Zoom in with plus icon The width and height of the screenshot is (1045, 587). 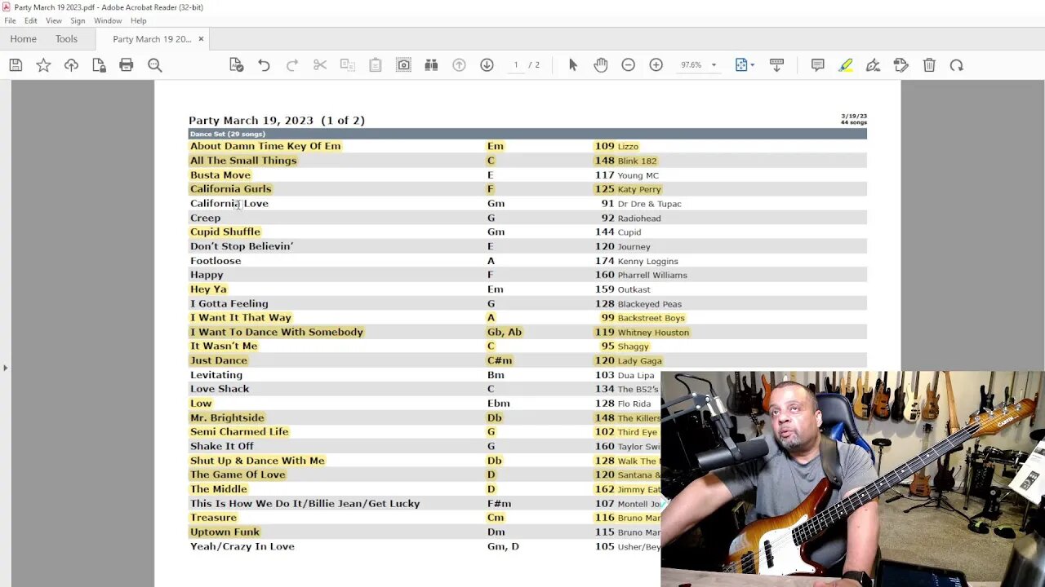(x=656, y=65)
